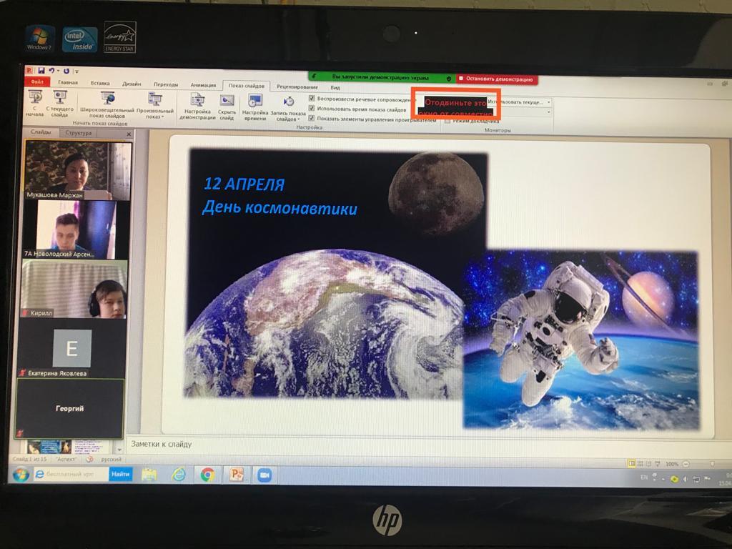Switch to PowerPoint on the taskbar

tap(237, 475)
